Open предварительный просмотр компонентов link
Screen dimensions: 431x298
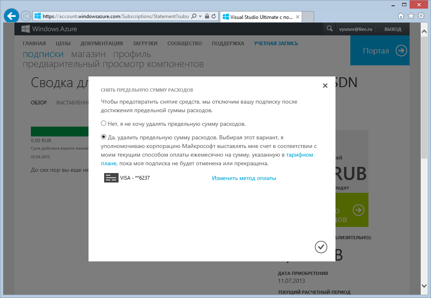tap(113, 64)
